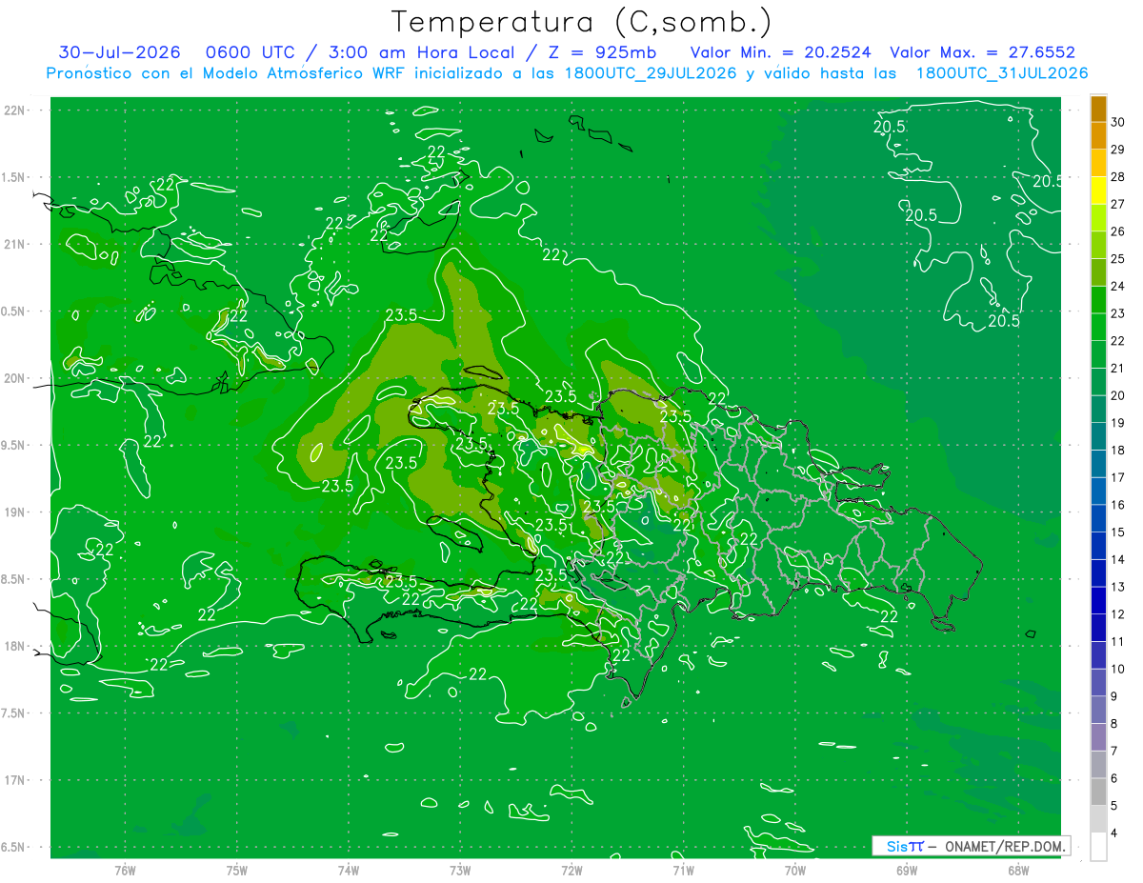Image resolution: width=1143 pixels, height=883 pixels.
Task: Click the "73W" longitude axis label
Action: [460, 871]
